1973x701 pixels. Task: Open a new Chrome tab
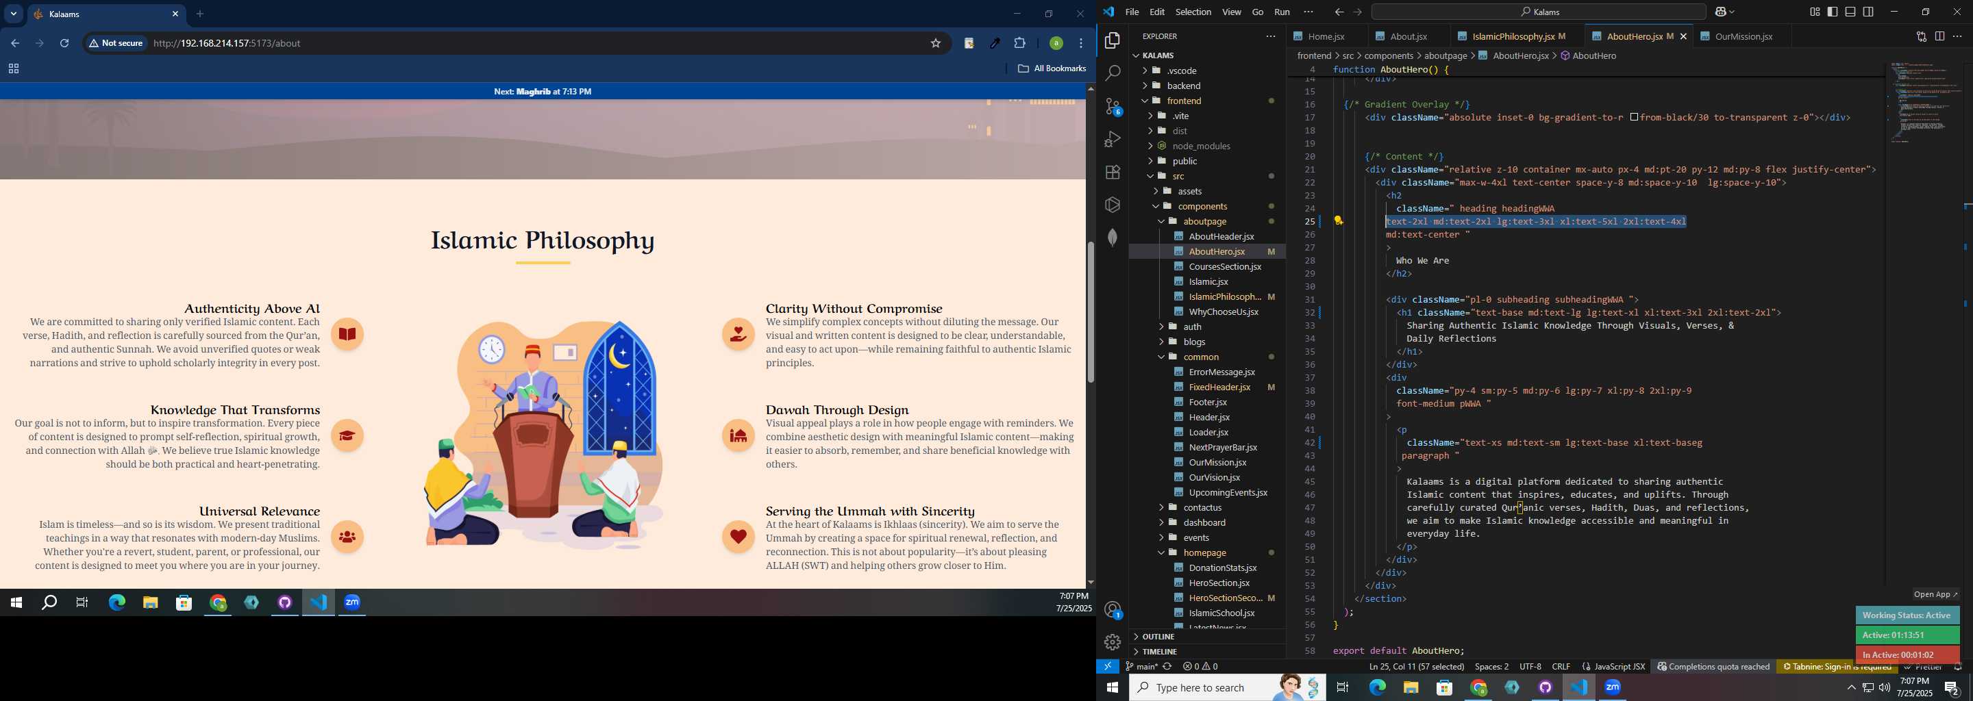click(201, 14)
